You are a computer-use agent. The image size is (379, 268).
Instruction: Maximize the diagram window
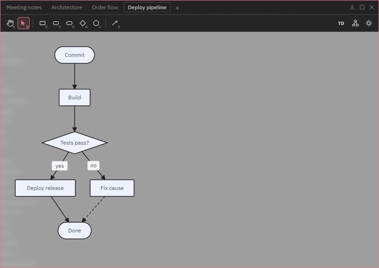click(362, 7)
